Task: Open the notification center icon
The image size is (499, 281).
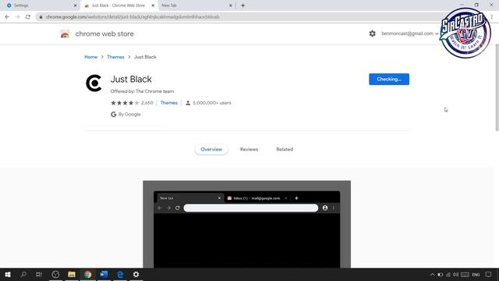Action: point(489,274)
